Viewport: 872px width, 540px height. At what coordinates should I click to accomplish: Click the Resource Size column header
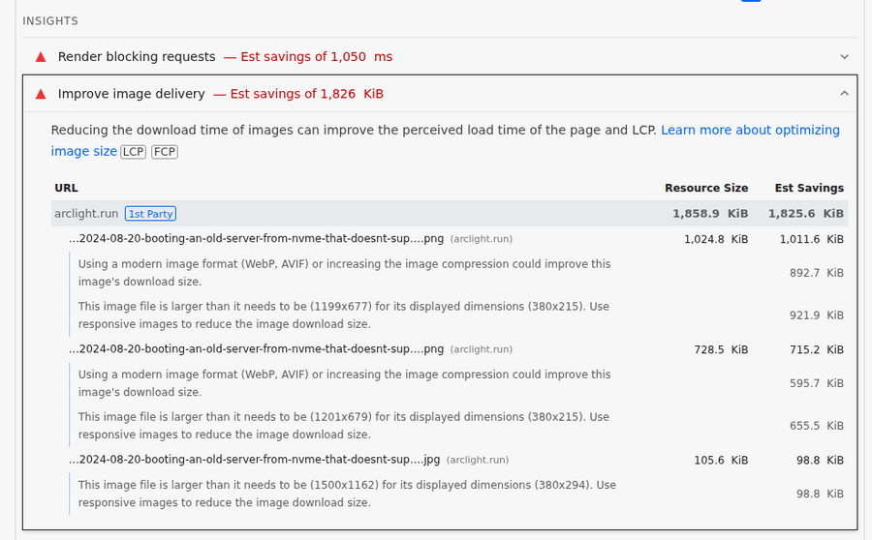(x=705, y=188)
